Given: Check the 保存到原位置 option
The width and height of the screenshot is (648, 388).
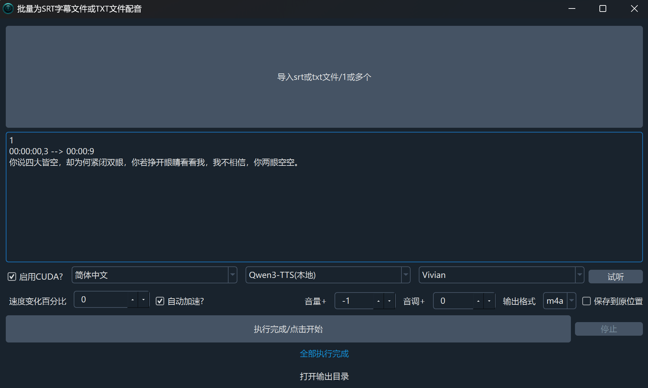Looking at the screenshot, I should click(587, 301).
